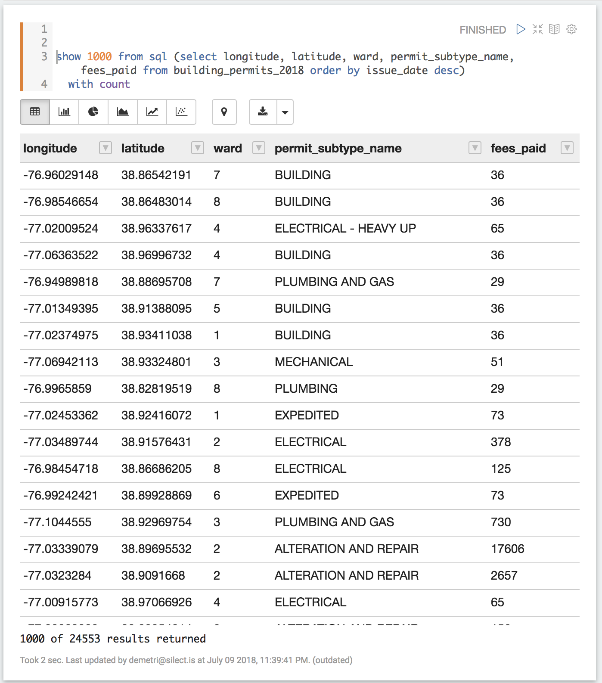Select latitude cell 38.91576431
Viewport: 602px width, 683px height.
pos(156,442)
